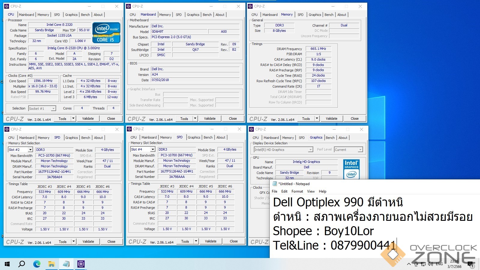This screenshot has width=480, height=270.
Task: Open the Format menu in Notepad
Action: point(297,191)
